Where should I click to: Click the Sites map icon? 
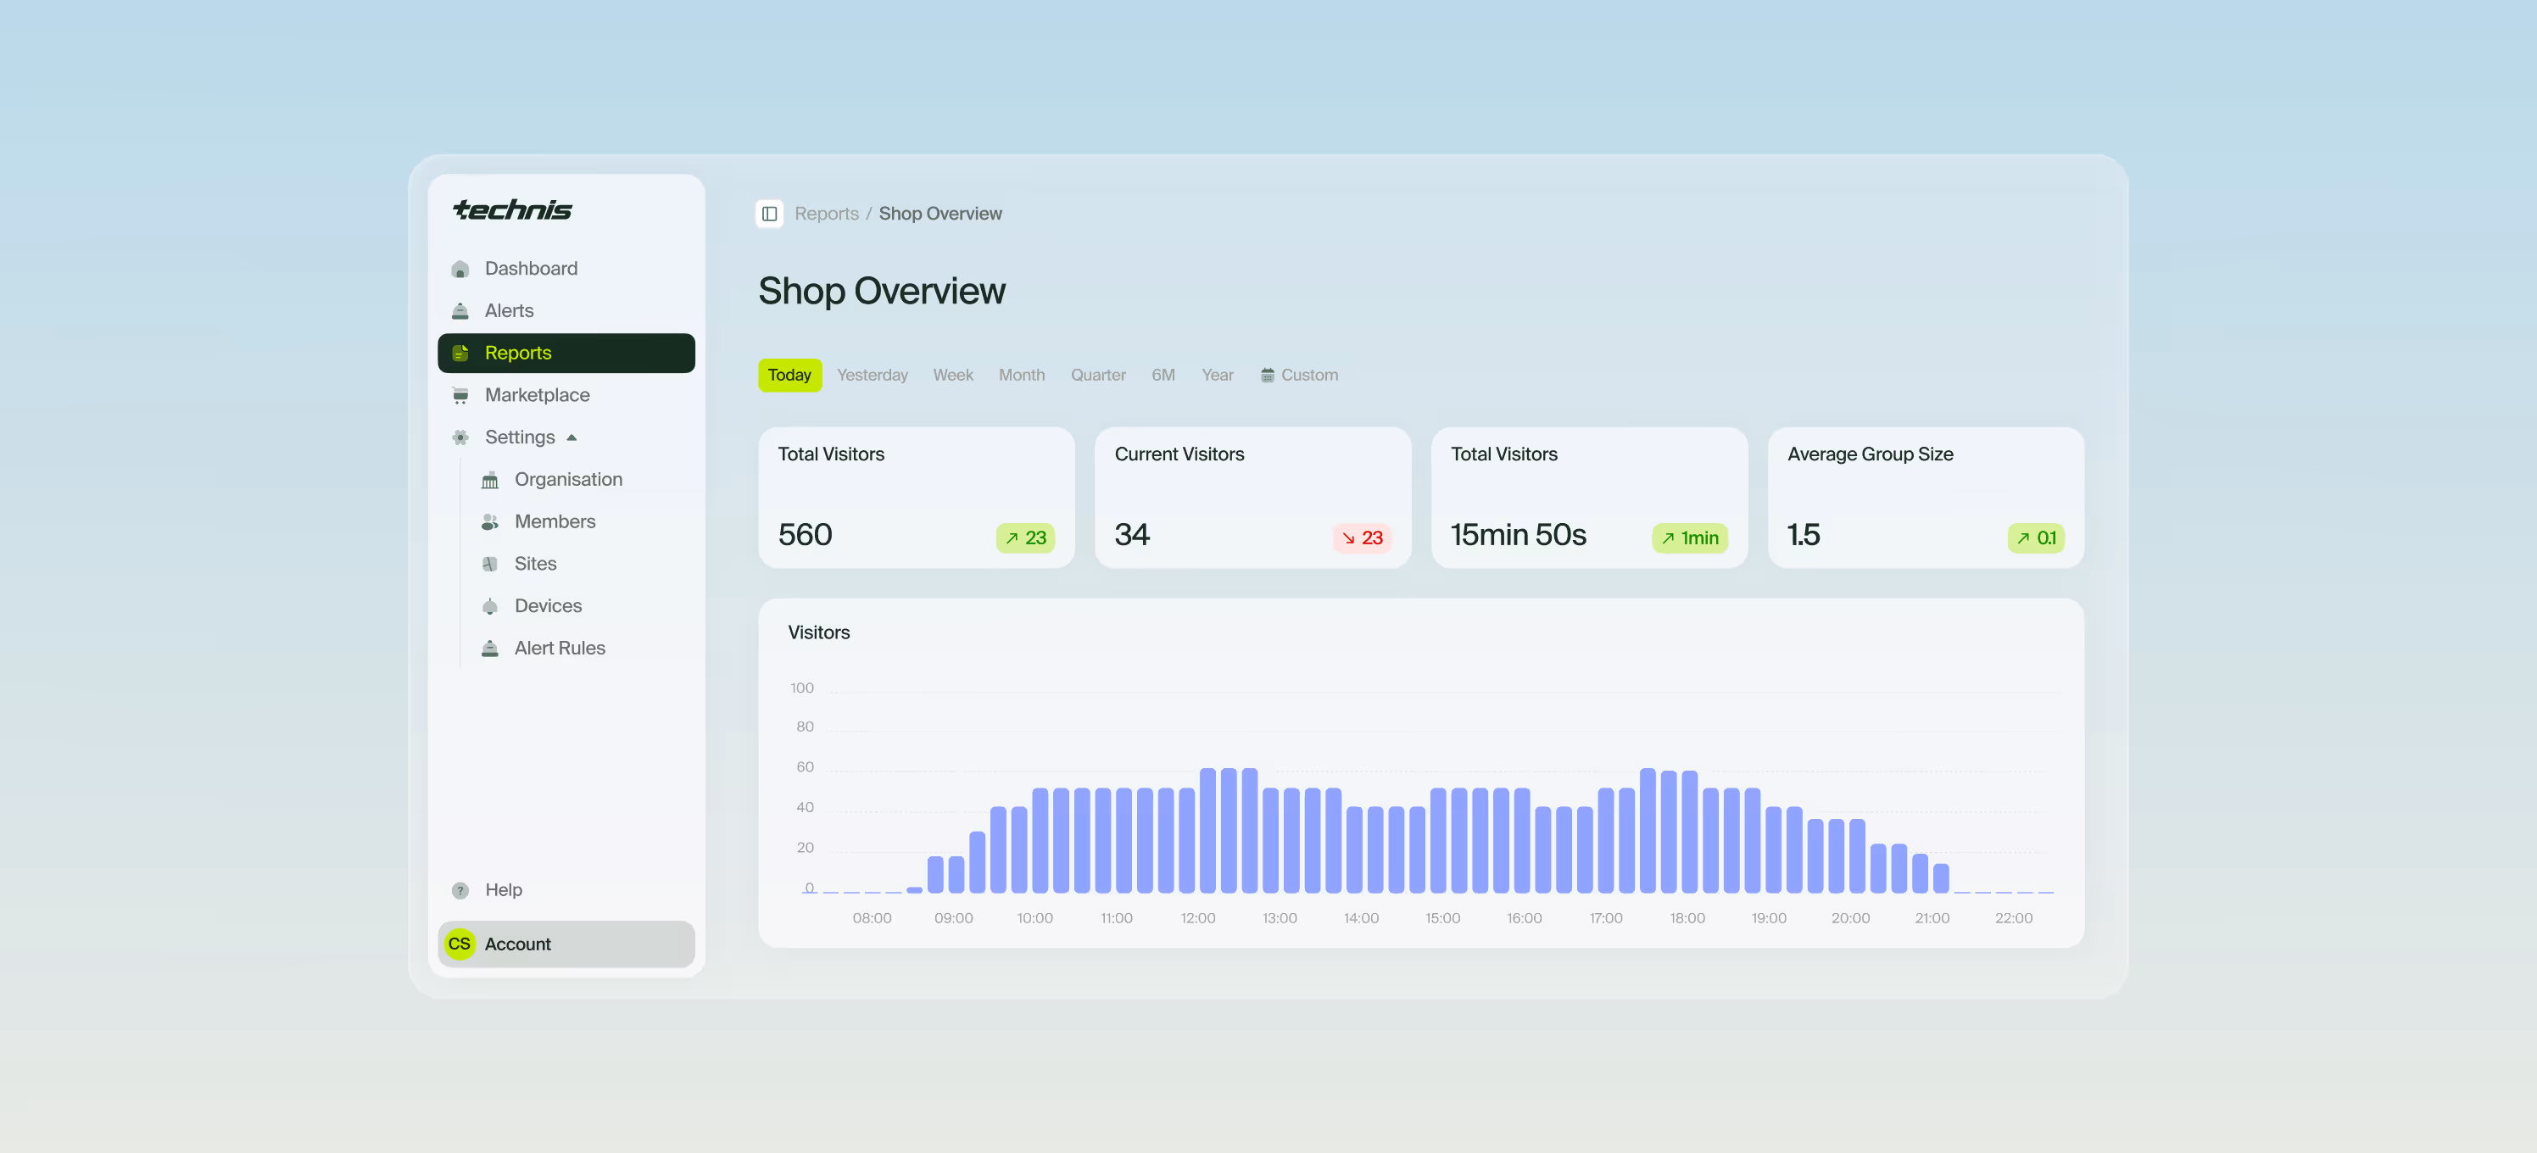(x=489, y=564)
